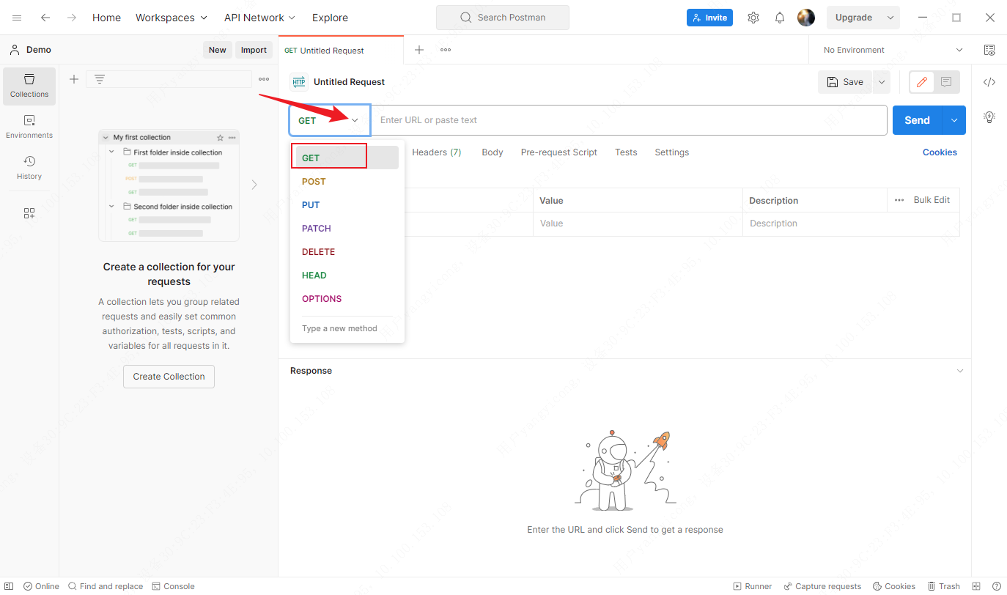
Task: Open Environments in the sidebar
Action: point(29,127)
